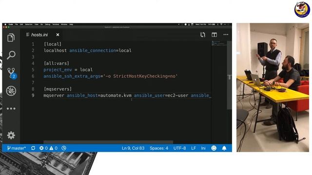Click the clock history icon in status bar
The height and width of the screenshot is (175, 312).
[64, 148]
